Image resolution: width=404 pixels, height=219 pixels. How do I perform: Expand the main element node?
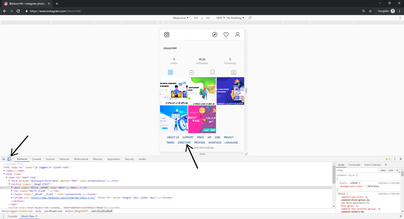pyautogui.click(x=12, y=187)
